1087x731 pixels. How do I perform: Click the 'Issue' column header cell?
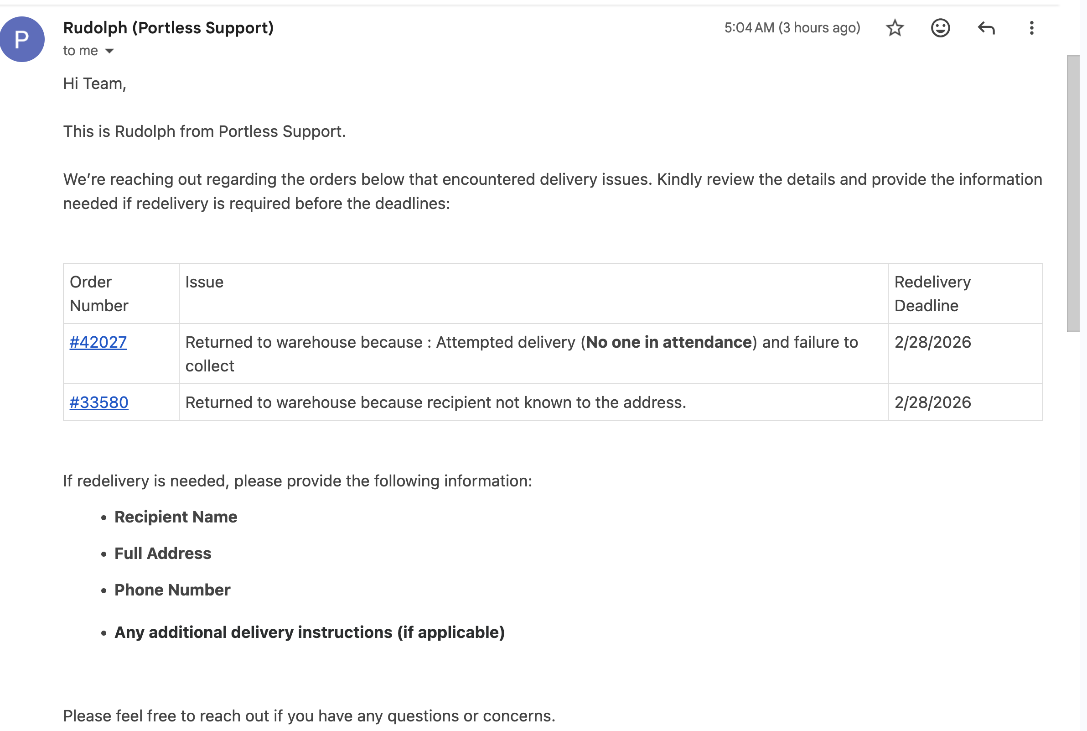[x=533, y=294]
